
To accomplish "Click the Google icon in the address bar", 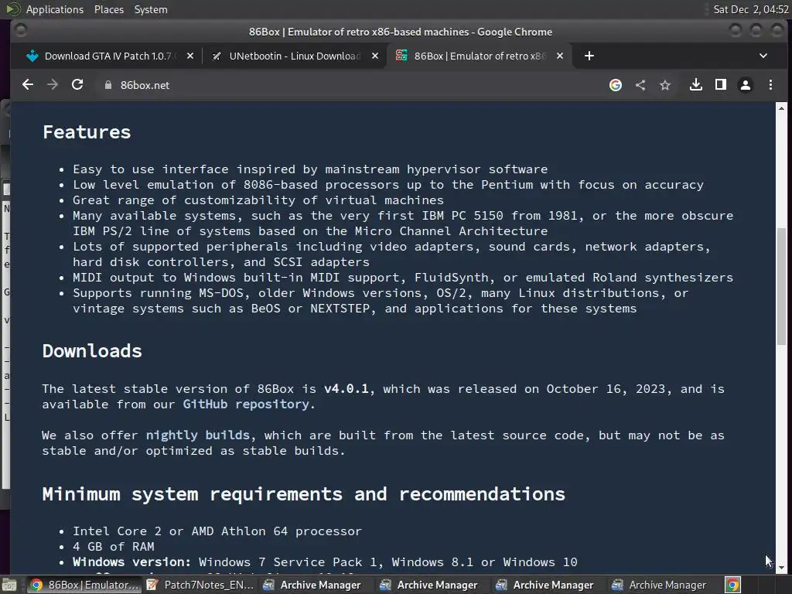I will coord(615,85).
